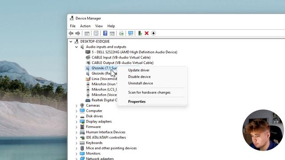This screenshot has width=285, height=160.
Task: Click the Forward arrow toolbar icon
Action: click(x=77, y=33)
